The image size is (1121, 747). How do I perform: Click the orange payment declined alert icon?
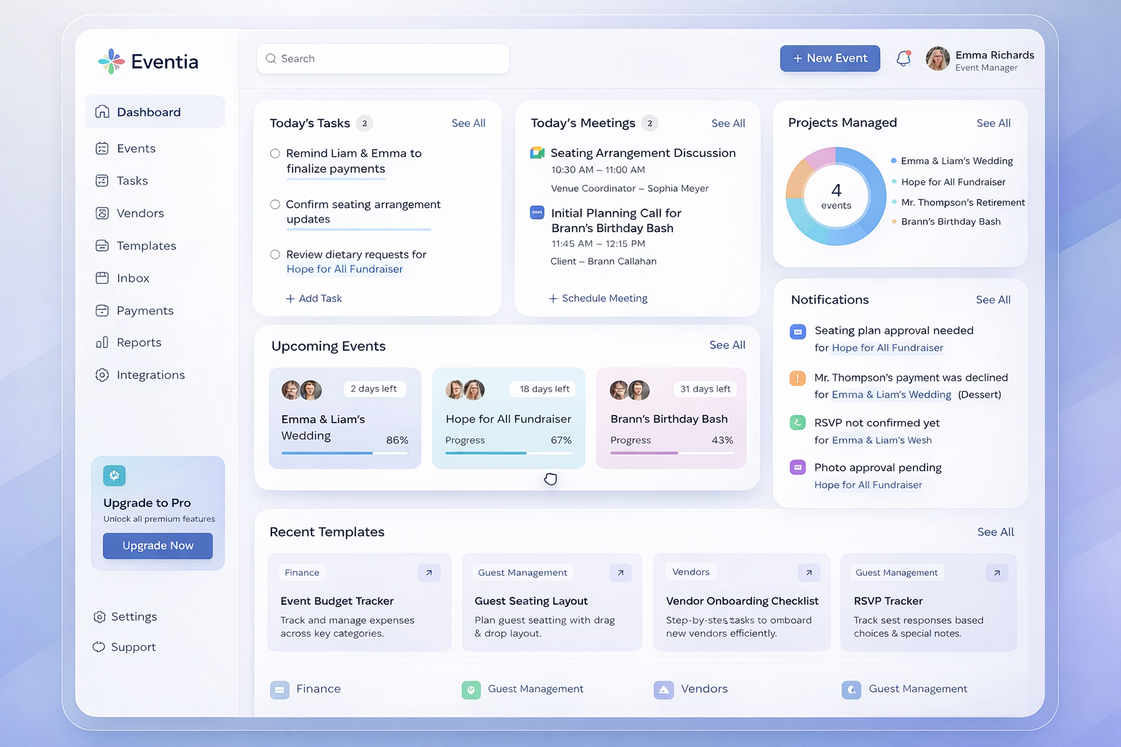(x=798, y=378)
